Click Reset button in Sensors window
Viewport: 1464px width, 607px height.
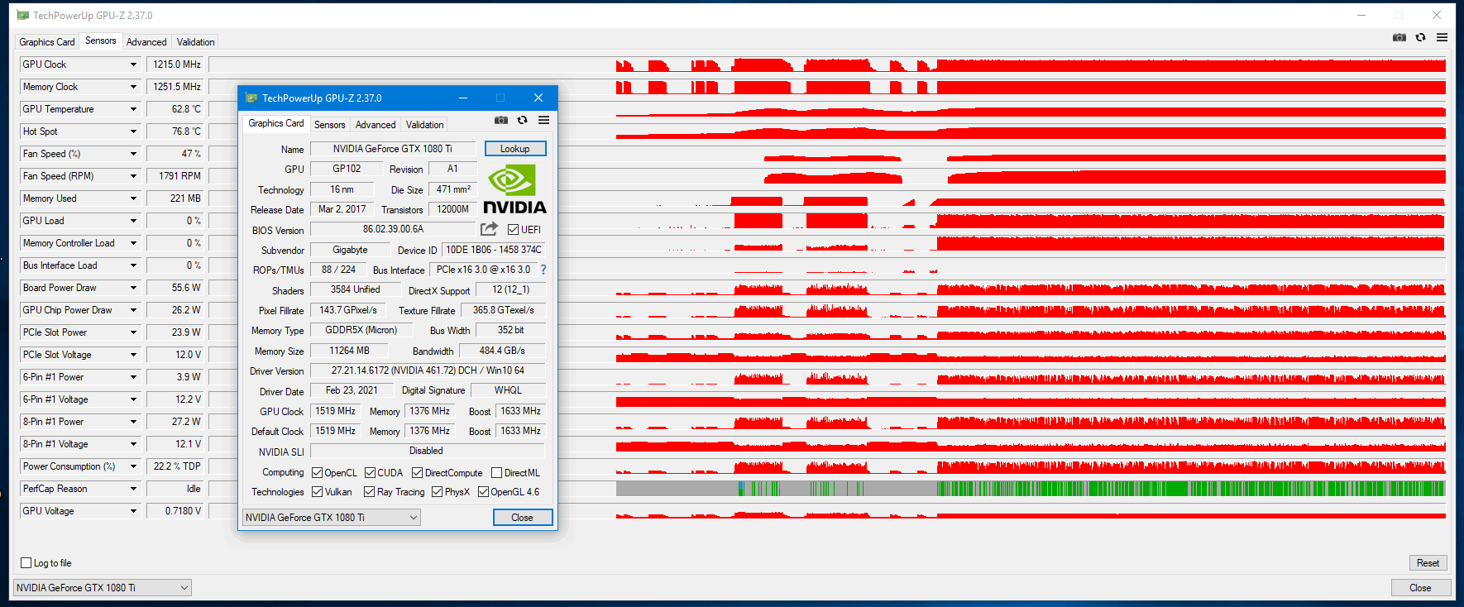click(1428, 563)
